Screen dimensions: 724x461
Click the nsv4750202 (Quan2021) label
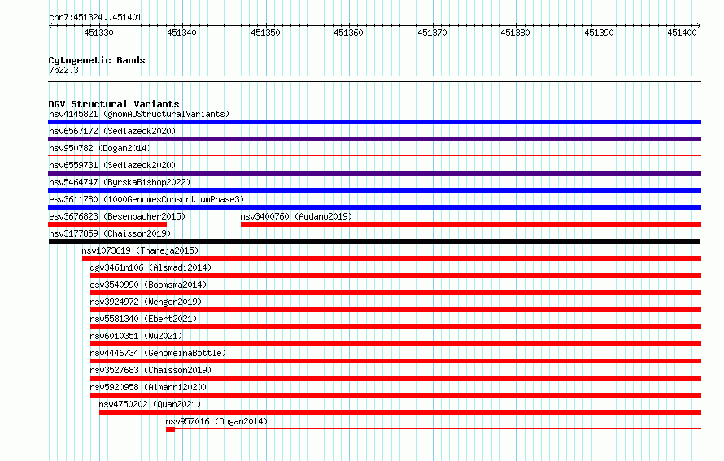[150, 404]
